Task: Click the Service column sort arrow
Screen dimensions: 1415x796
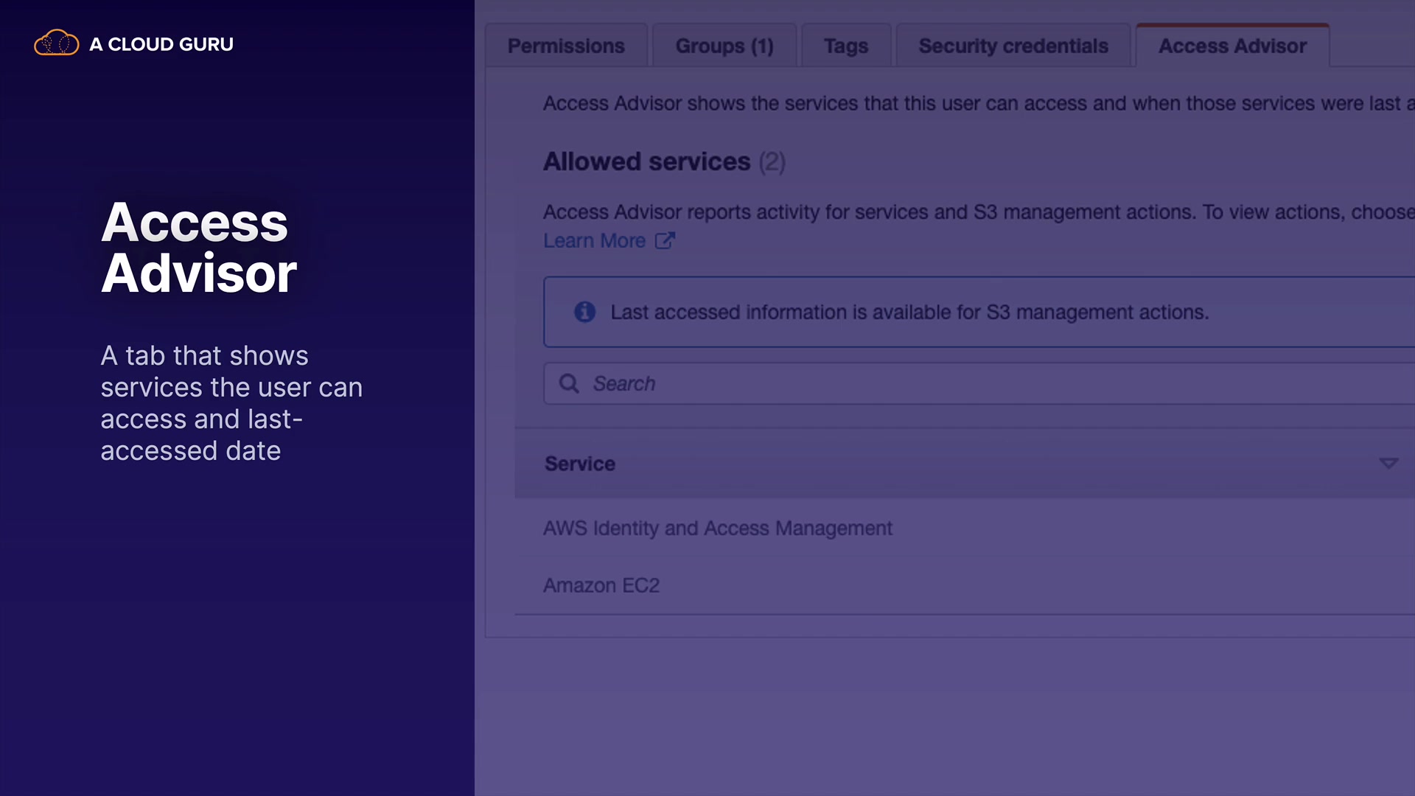Action: (x=1388, y=464)
